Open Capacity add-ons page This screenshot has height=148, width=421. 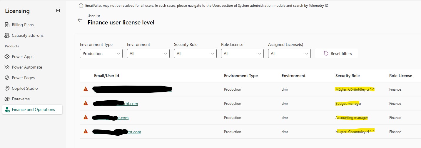click(x=28, y=35)
